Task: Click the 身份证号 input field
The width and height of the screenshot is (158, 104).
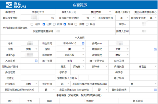Action: pyautogui.click(x=38, y=72)
